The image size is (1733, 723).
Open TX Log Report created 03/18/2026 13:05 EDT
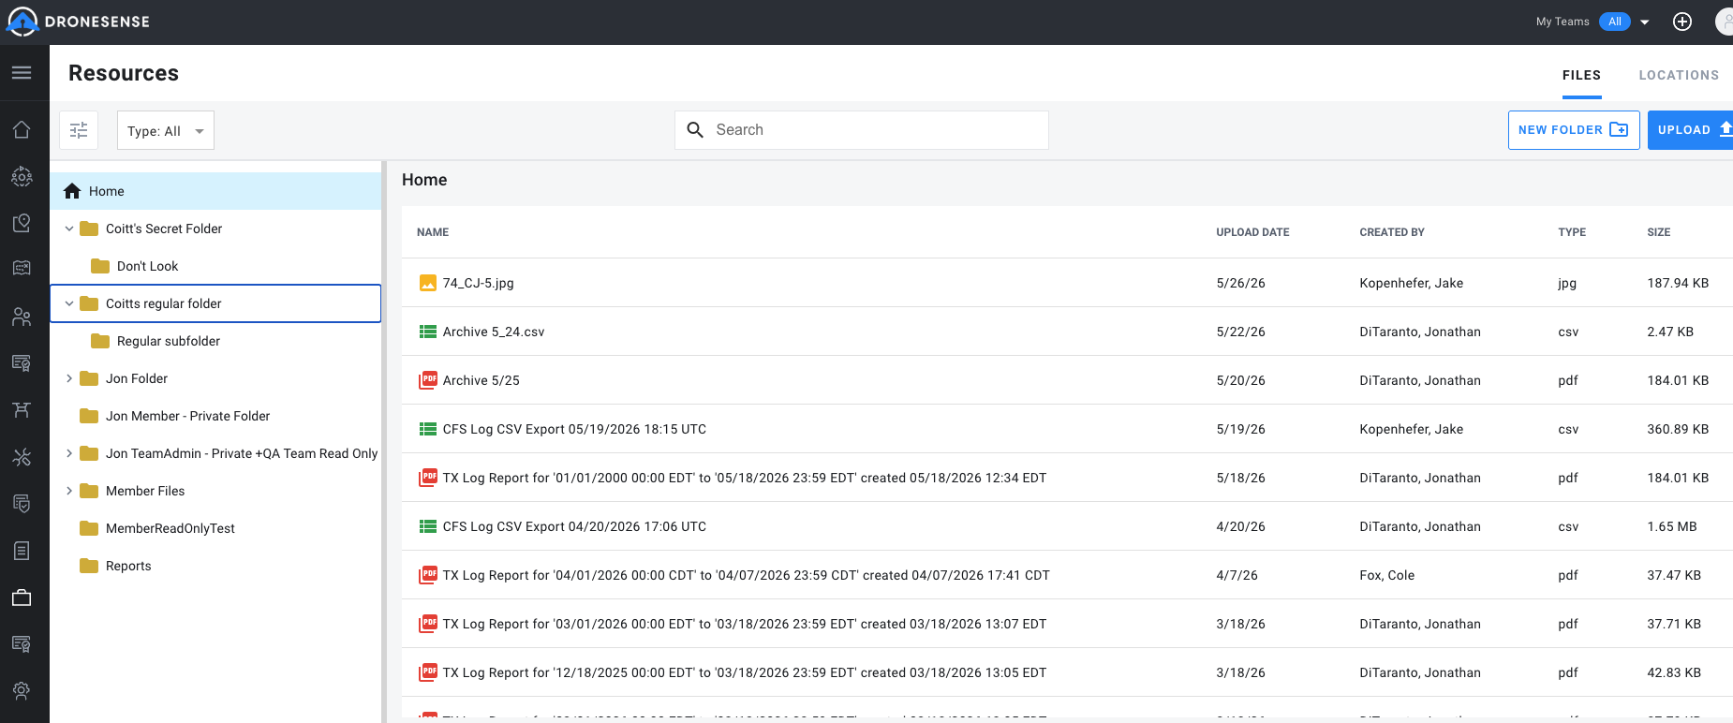pyautogui.click(x=745, y=672)
